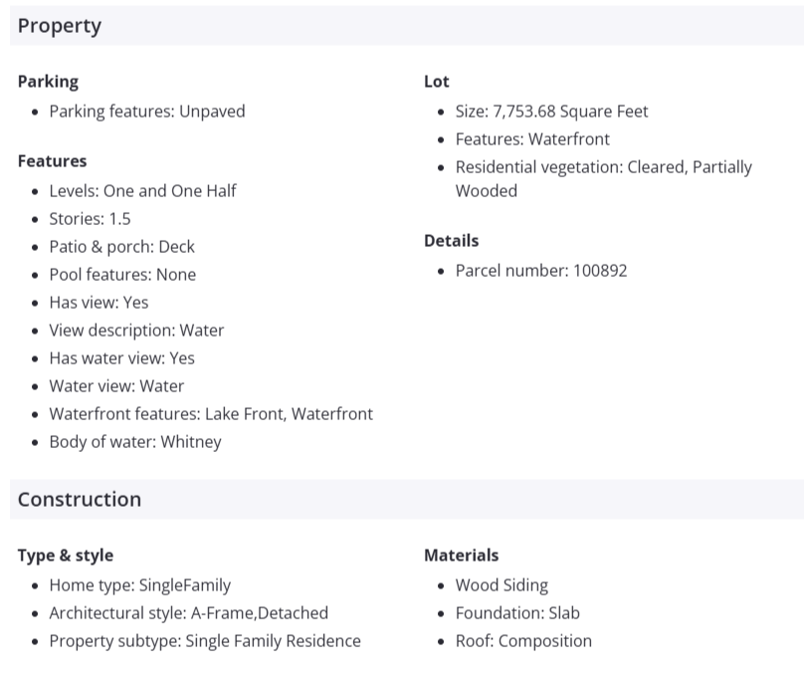Screen dimensions: 804x673
Task: Select the lot Size: 7,753.68 Square Feet
Action: [551, 112]
